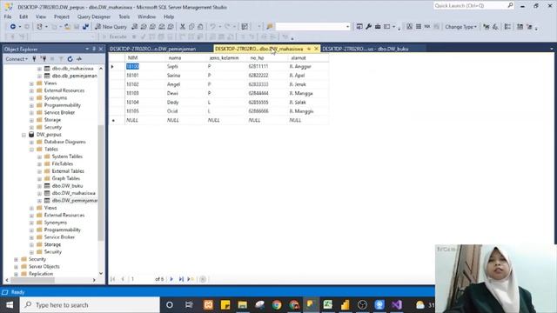The width and height of the screenshot is (557, 313).
Task: Show the SQL pane icon
Action: pos(427,27)
